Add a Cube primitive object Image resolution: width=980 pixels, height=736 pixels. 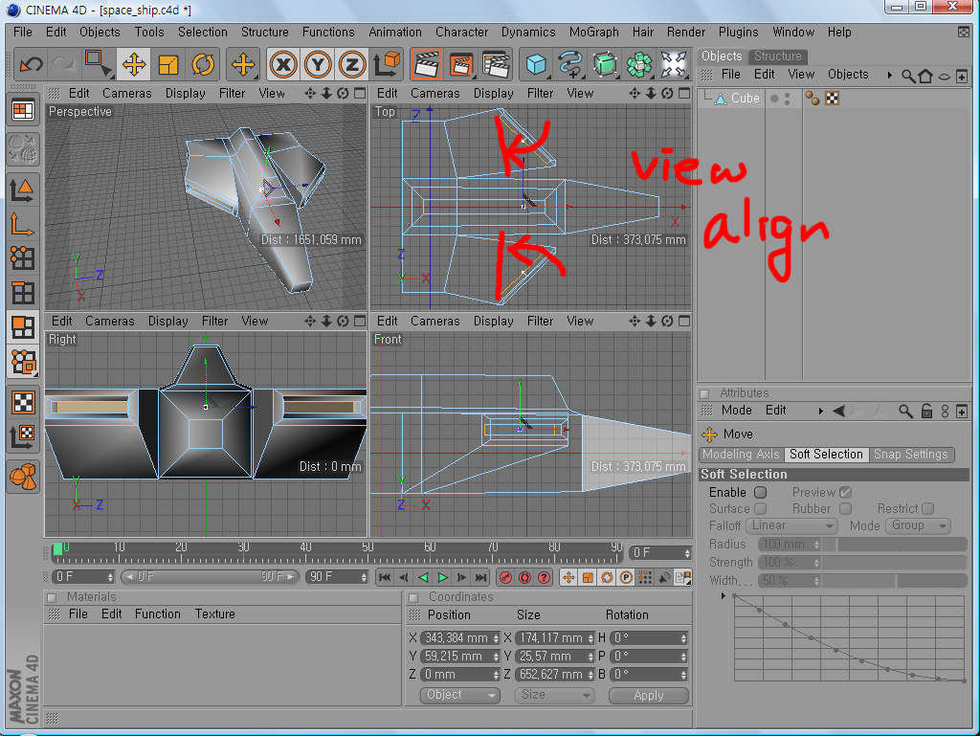(x=537, y=65)
